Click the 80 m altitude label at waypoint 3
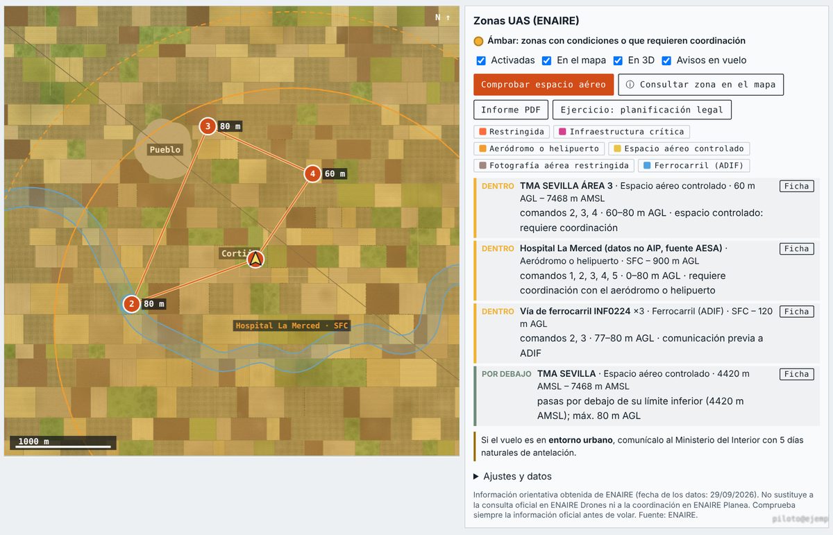 pos(230,126)
